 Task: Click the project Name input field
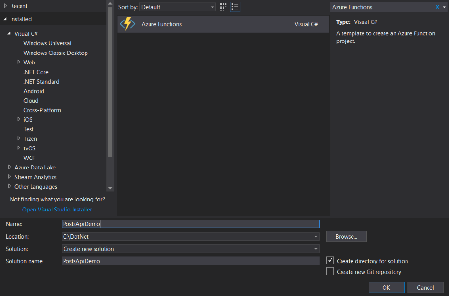point(191,224)
